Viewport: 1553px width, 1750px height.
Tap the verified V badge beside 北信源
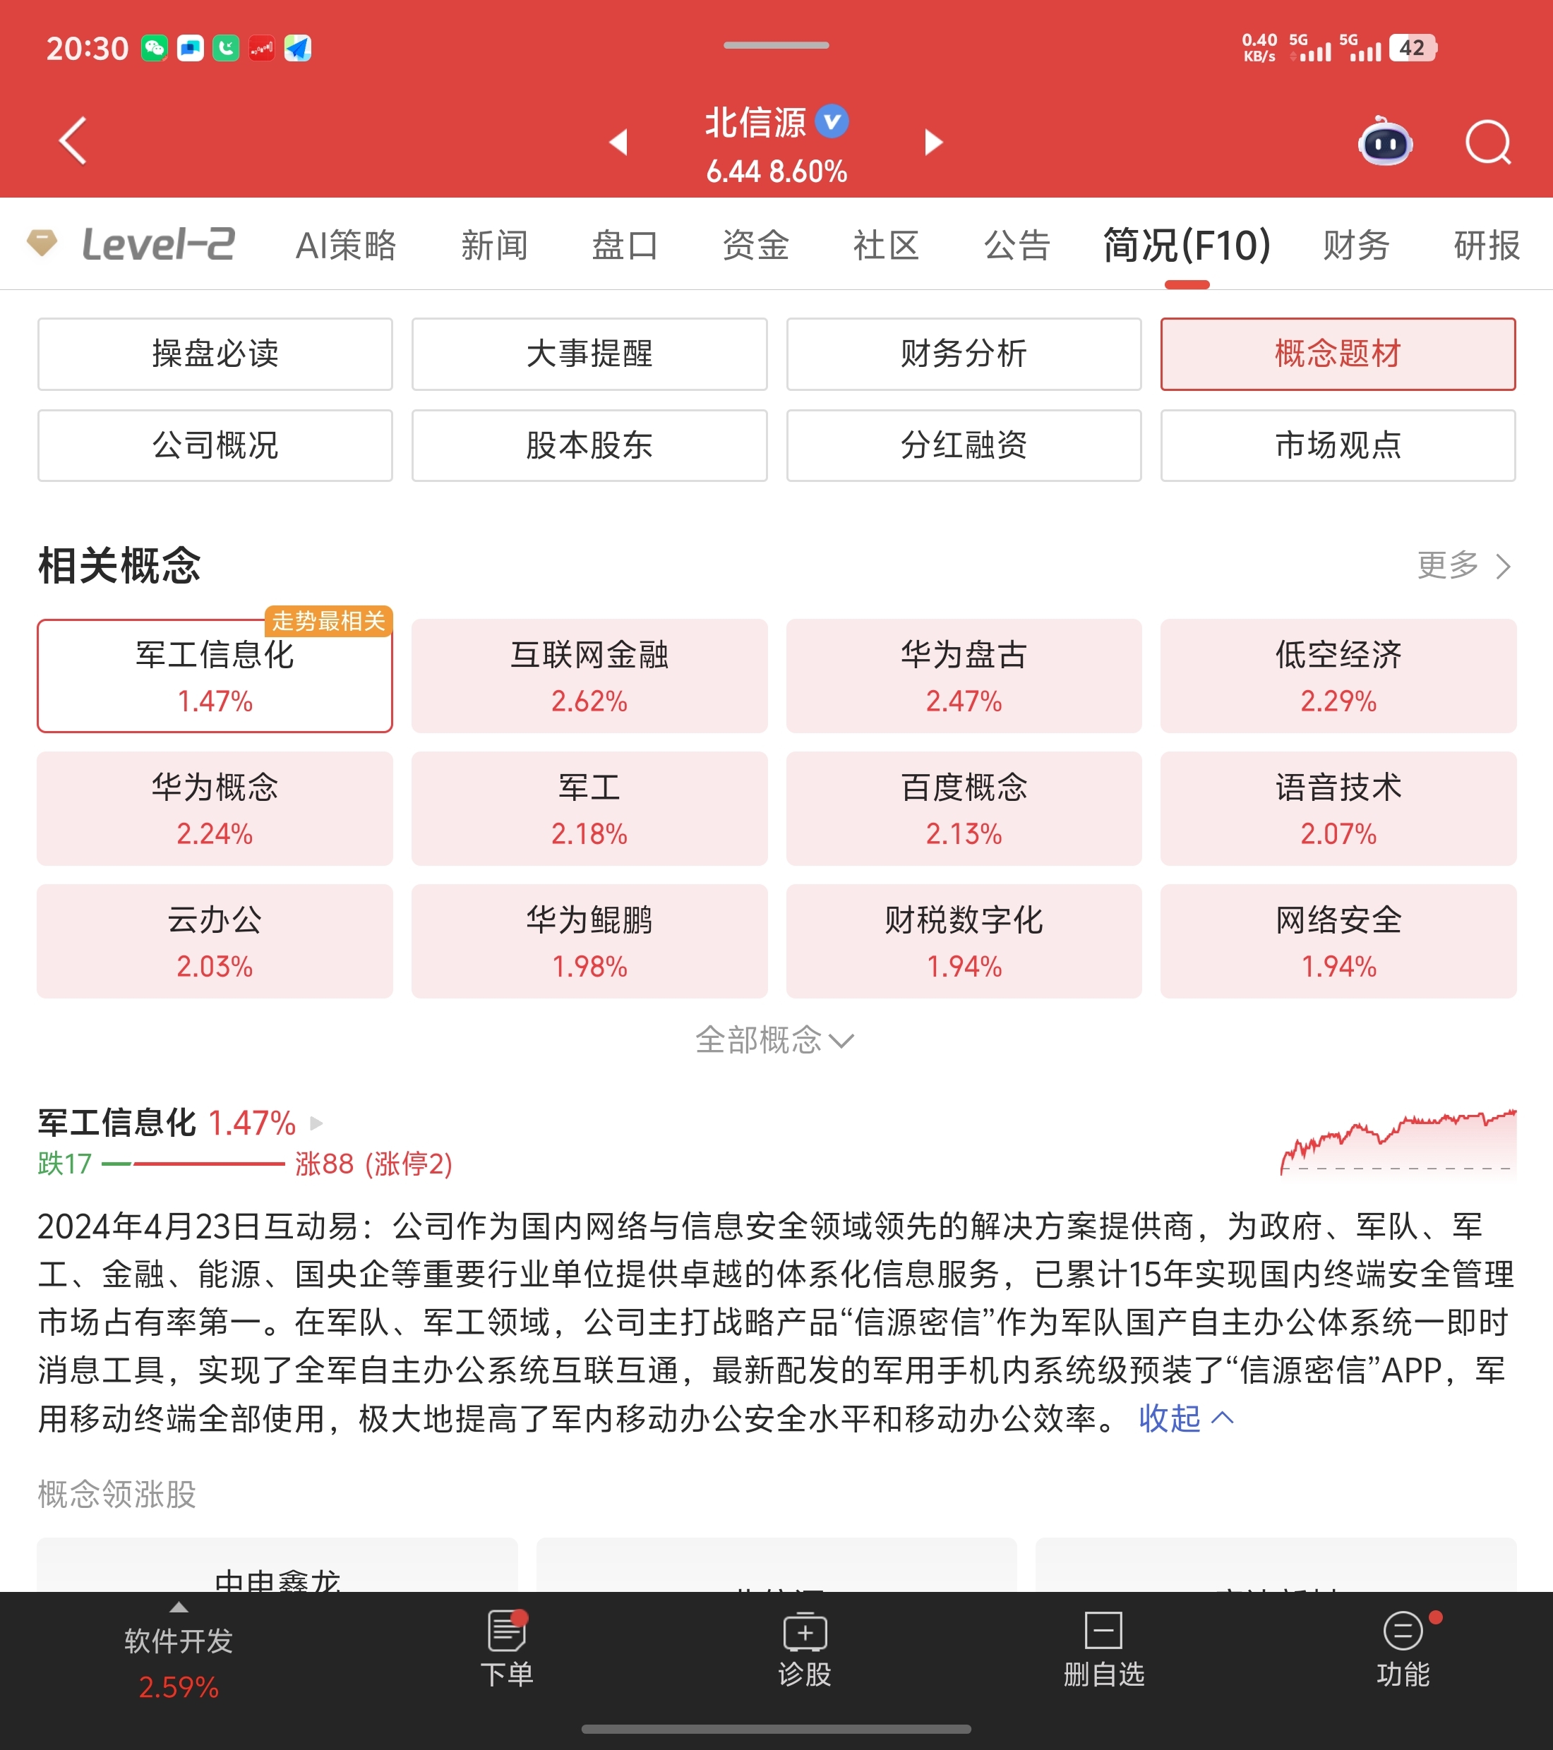pyautogui.click(x=832, y=121)
